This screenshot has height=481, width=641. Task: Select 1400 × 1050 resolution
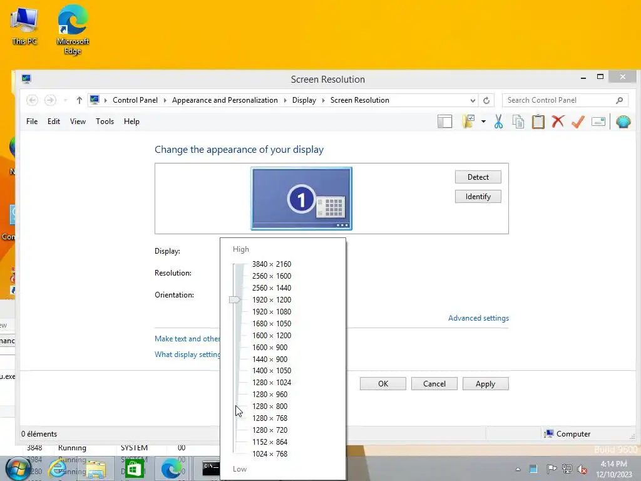[x=272, y=371]
